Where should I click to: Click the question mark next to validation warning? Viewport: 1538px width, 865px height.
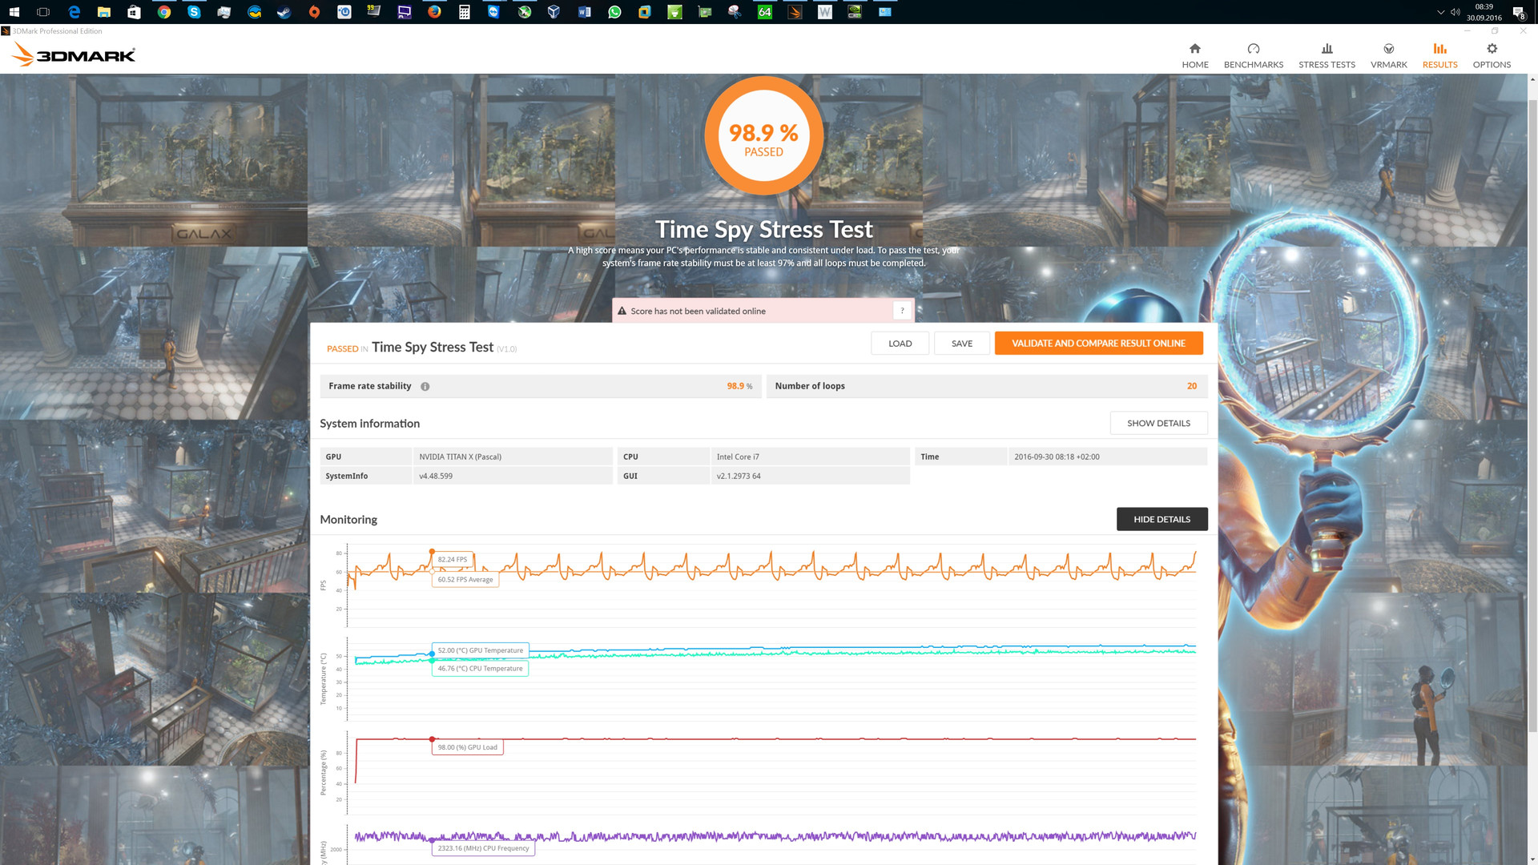click(x=902, y=311)
